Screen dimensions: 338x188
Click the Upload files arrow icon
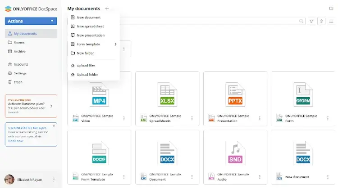click(73, 65)
